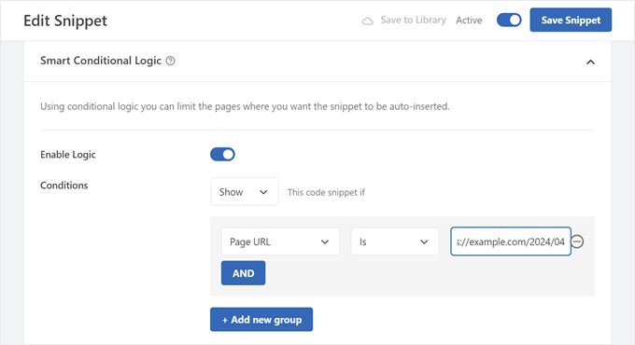This screenshot has height=345, width=635.
Task: Click the Save Snippet button
Action: [571, 20]
